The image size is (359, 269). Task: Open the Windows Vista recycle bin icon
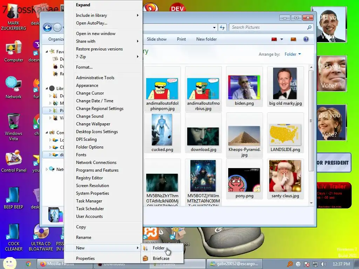[14, 127]
